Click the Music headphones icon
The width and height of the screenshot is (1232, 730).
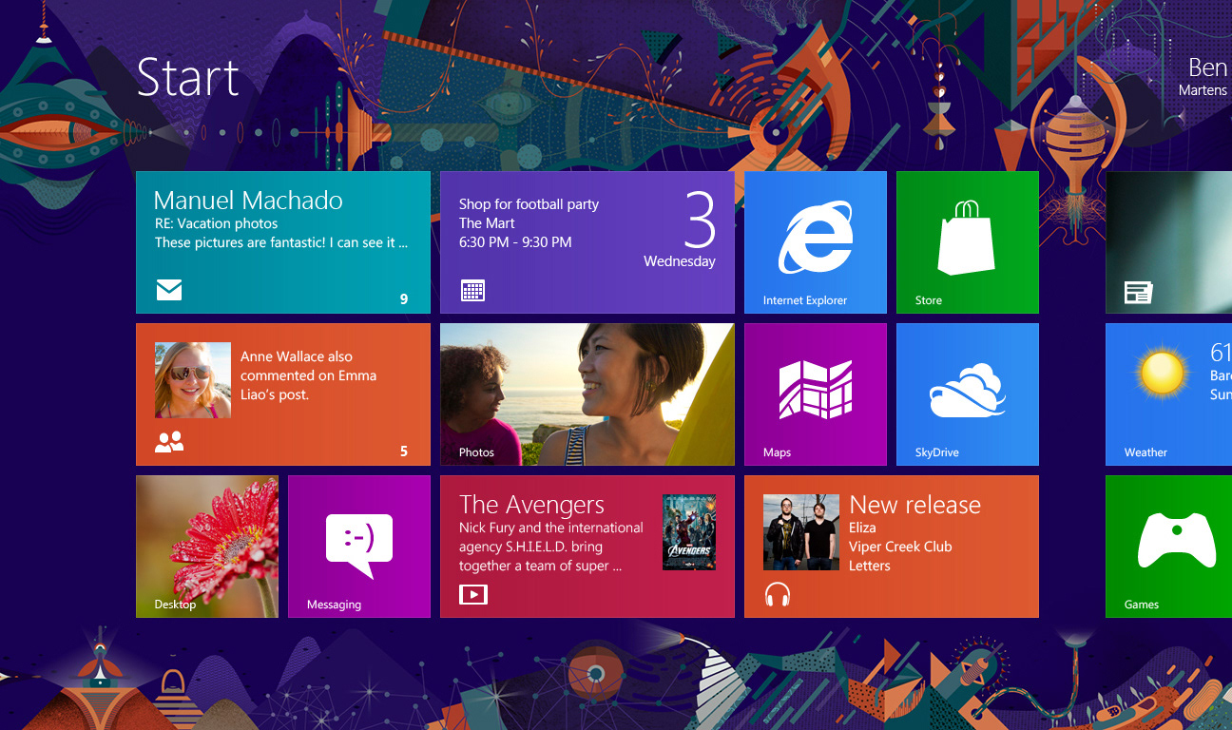click(778, 594)
